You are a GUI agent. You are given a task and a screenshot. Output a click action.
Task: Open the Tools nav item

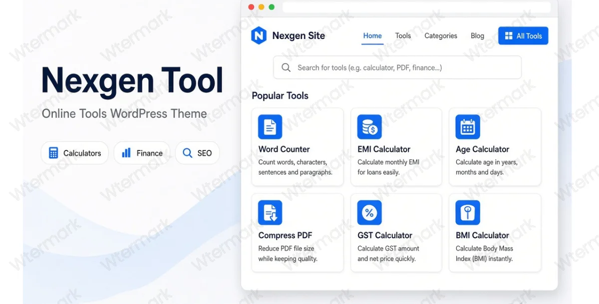click(x=403, y=36)
